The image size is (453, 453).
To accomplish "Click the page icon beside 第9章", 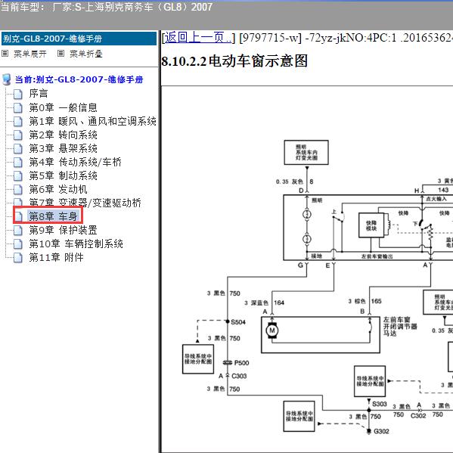I will (x=18, y=231).
